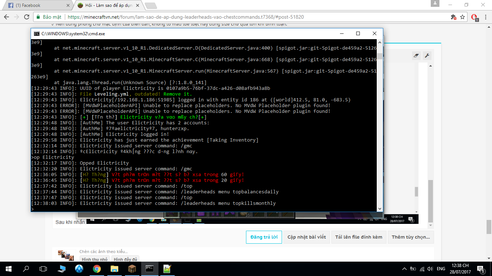Open Chrome from the taskbar

[x=97, y=268]
